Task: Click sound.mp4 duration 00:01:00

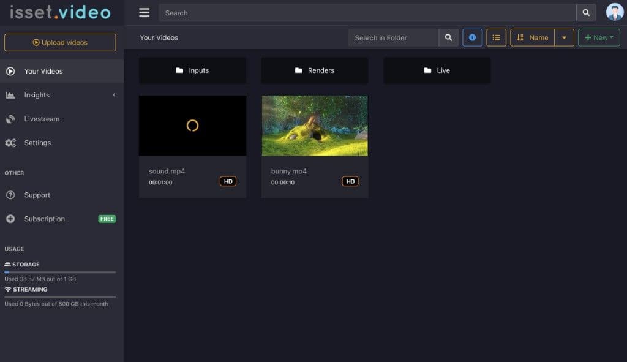Action: pyautogui.click(x=160, y=183)
